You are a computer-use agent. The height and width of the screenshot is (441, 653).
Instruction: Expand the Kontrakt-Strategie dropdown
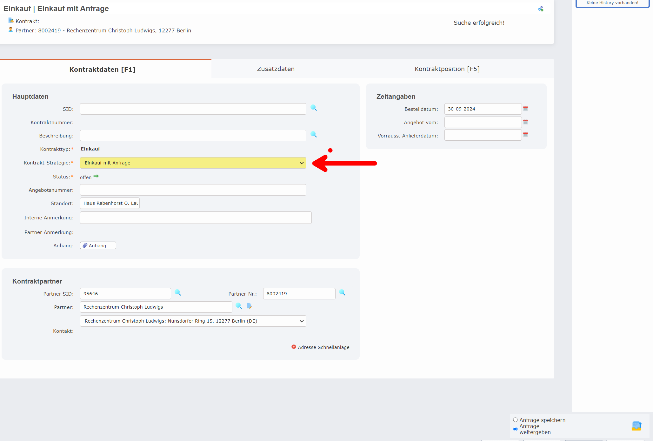(193, 163)
